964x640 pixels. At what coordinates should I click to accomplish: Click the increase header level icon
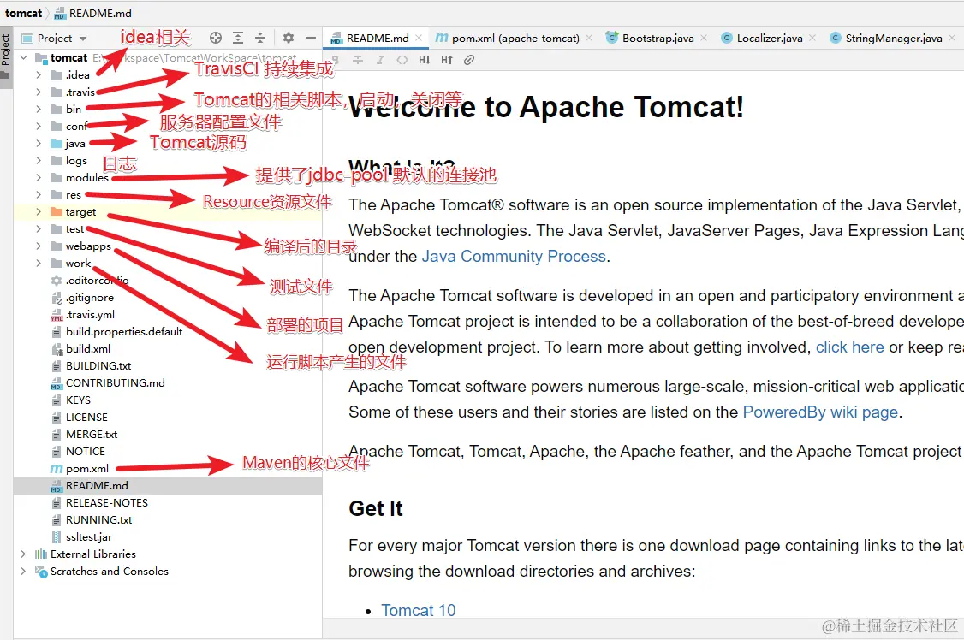coord(447,60)
